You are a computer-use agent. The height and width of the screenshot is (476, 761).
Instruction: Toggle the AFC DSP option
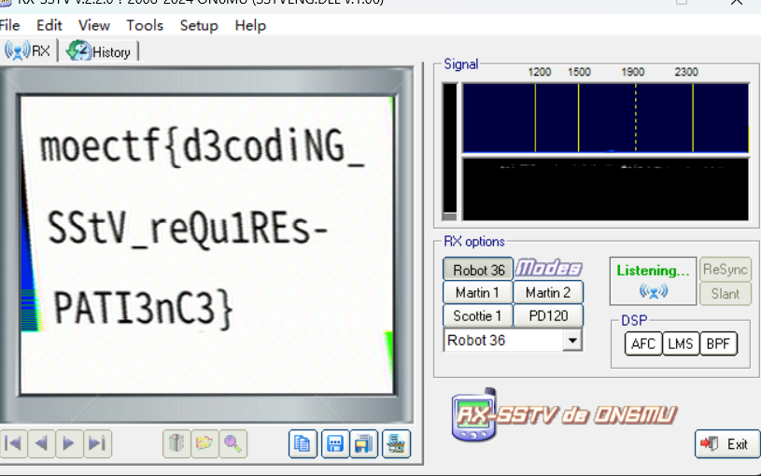click(643, 343)
